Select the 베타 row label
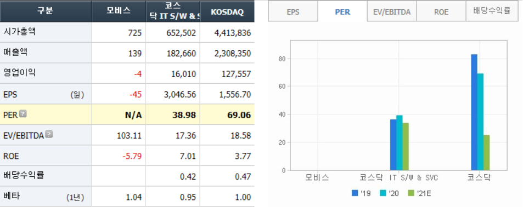Screen dimensions: 523x207 click(x=12, y=196)
